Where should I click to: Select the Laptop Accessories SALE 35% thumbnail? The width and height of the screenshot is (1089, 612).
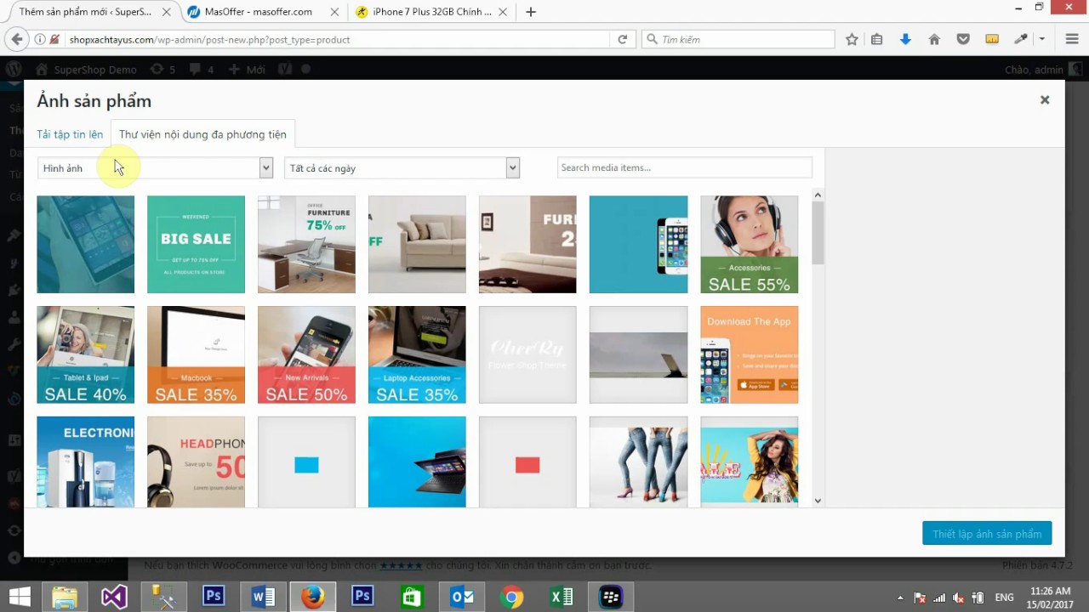(x=417, y=354)
